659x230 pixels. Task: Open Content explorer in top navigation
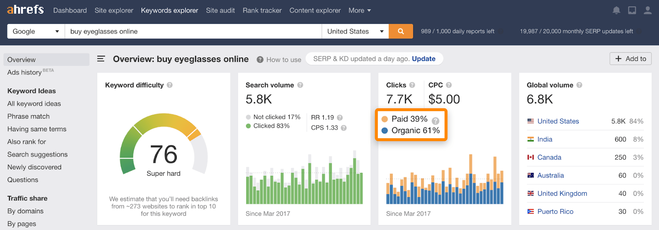tap(315, 10)
